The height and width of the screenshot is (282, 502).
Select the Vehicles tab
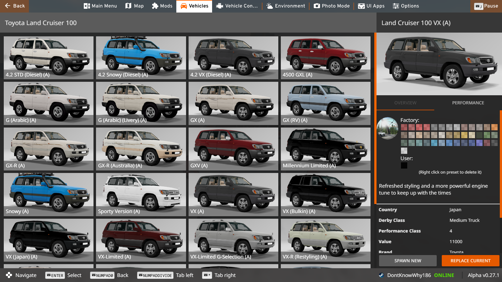click(194, 6)
